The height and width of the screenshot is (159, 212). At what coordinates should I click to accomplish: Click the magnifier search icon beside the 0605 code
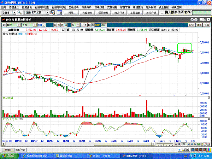(19, 13)
